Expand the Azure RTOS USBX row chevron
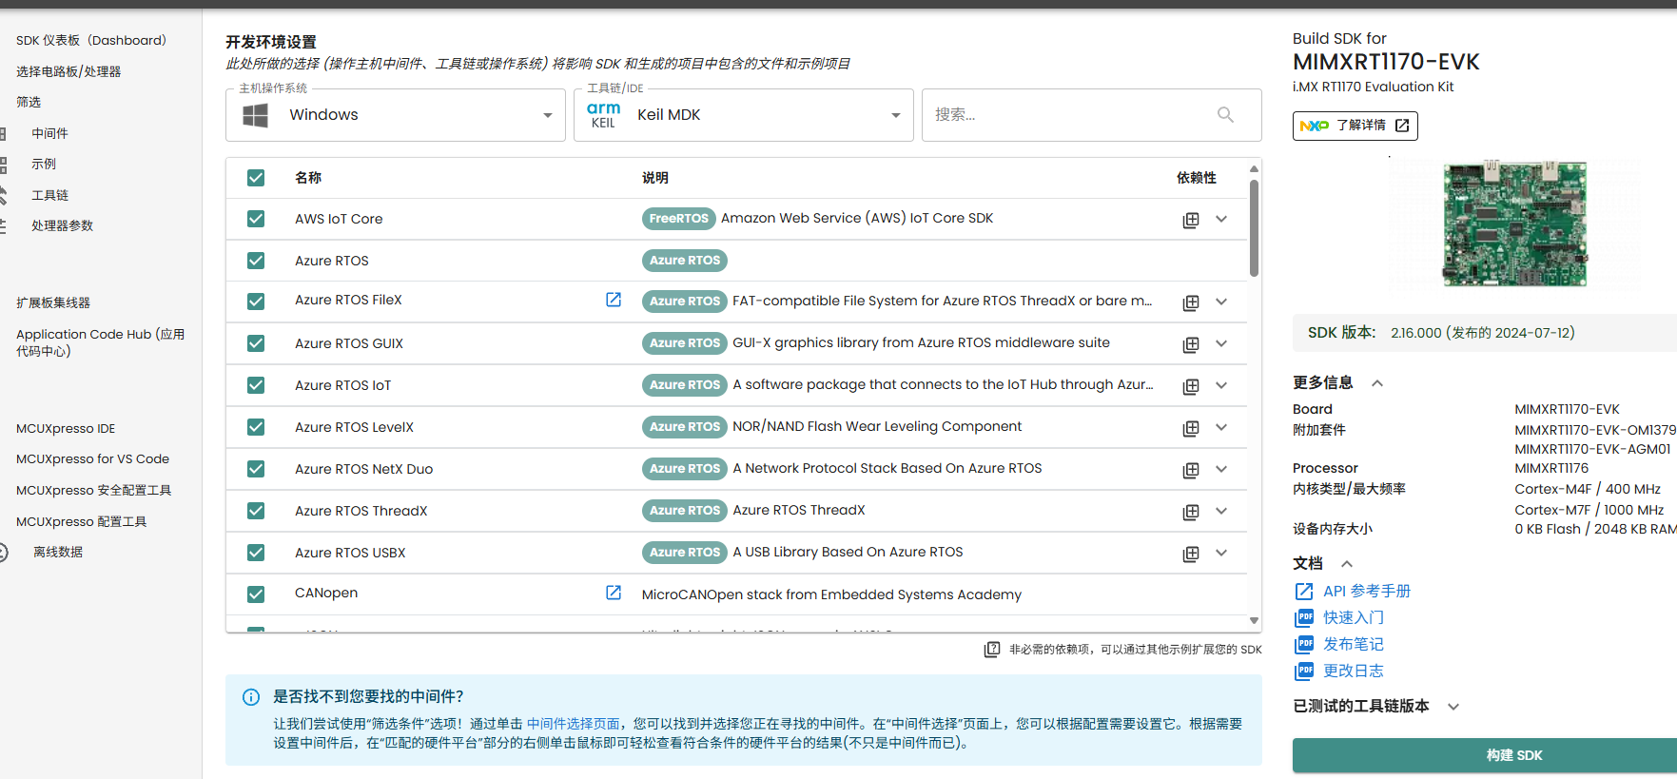1677x779 pixels. (1221, 553)
